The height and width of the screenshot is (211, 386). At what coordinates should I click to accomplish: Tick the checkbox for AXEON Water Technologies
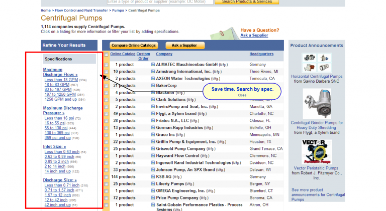[x=106, y=79]
